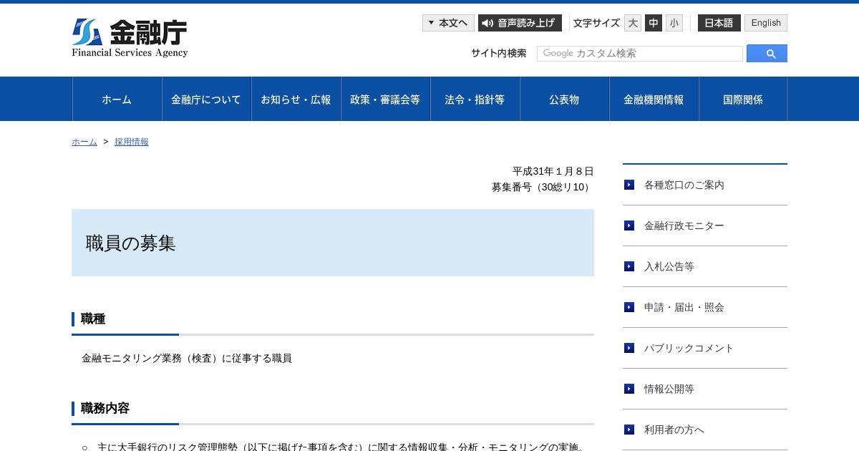Image resolution: width=859 pixels, height=451 pixels.
Task: Focus the Google custom search field
Action: pos(640,54)
